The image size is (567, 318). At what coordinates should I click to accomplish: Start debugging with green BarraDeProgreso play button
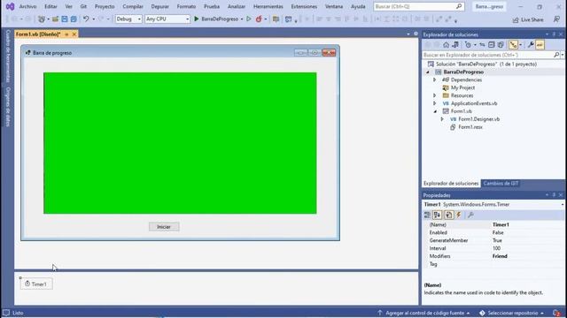[216, 19]
